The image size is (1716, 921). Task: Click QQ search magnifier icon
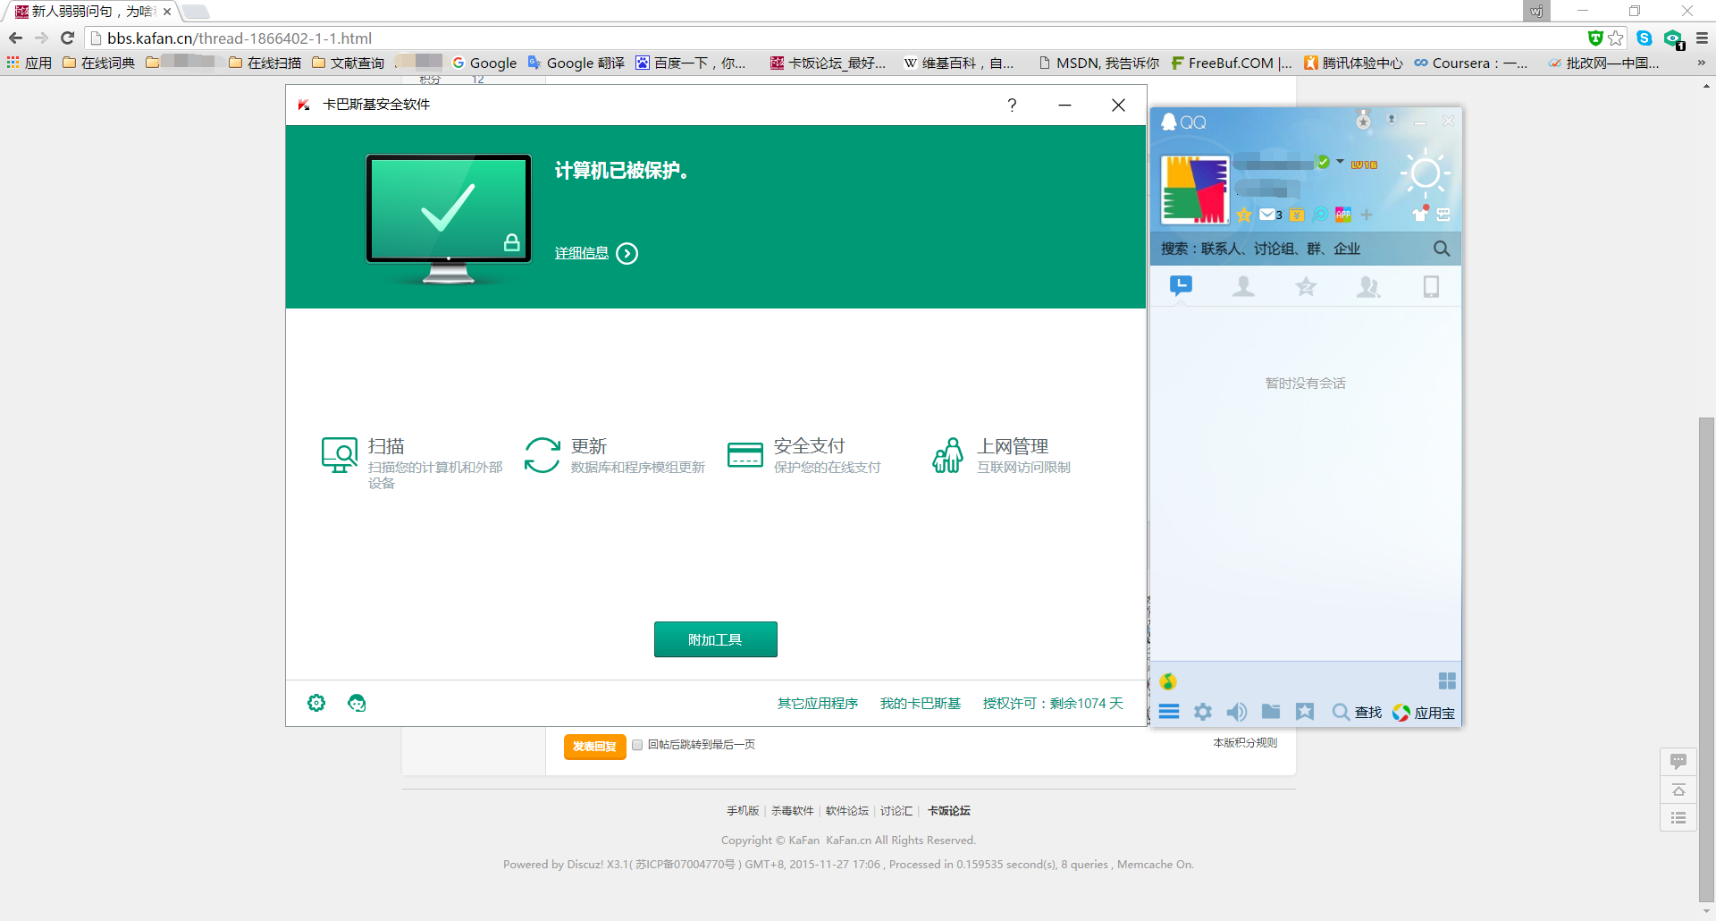(x=1442, y=249)
